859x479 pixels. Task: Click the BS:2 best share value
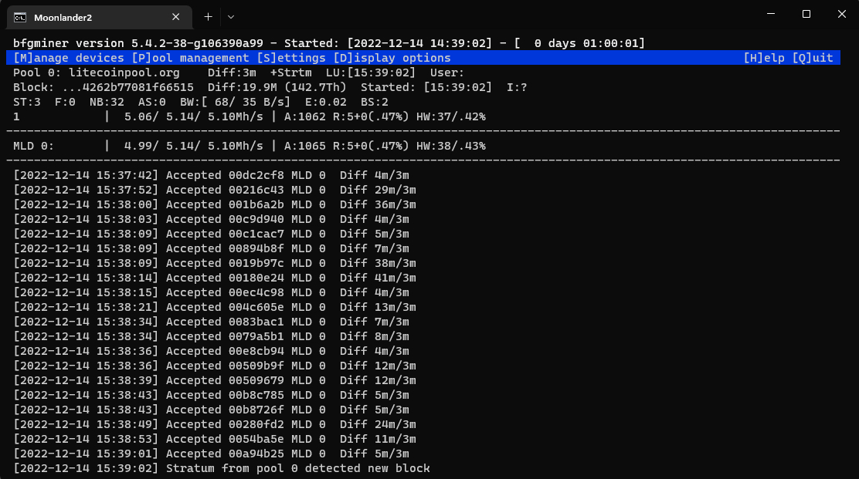[375, 103]
